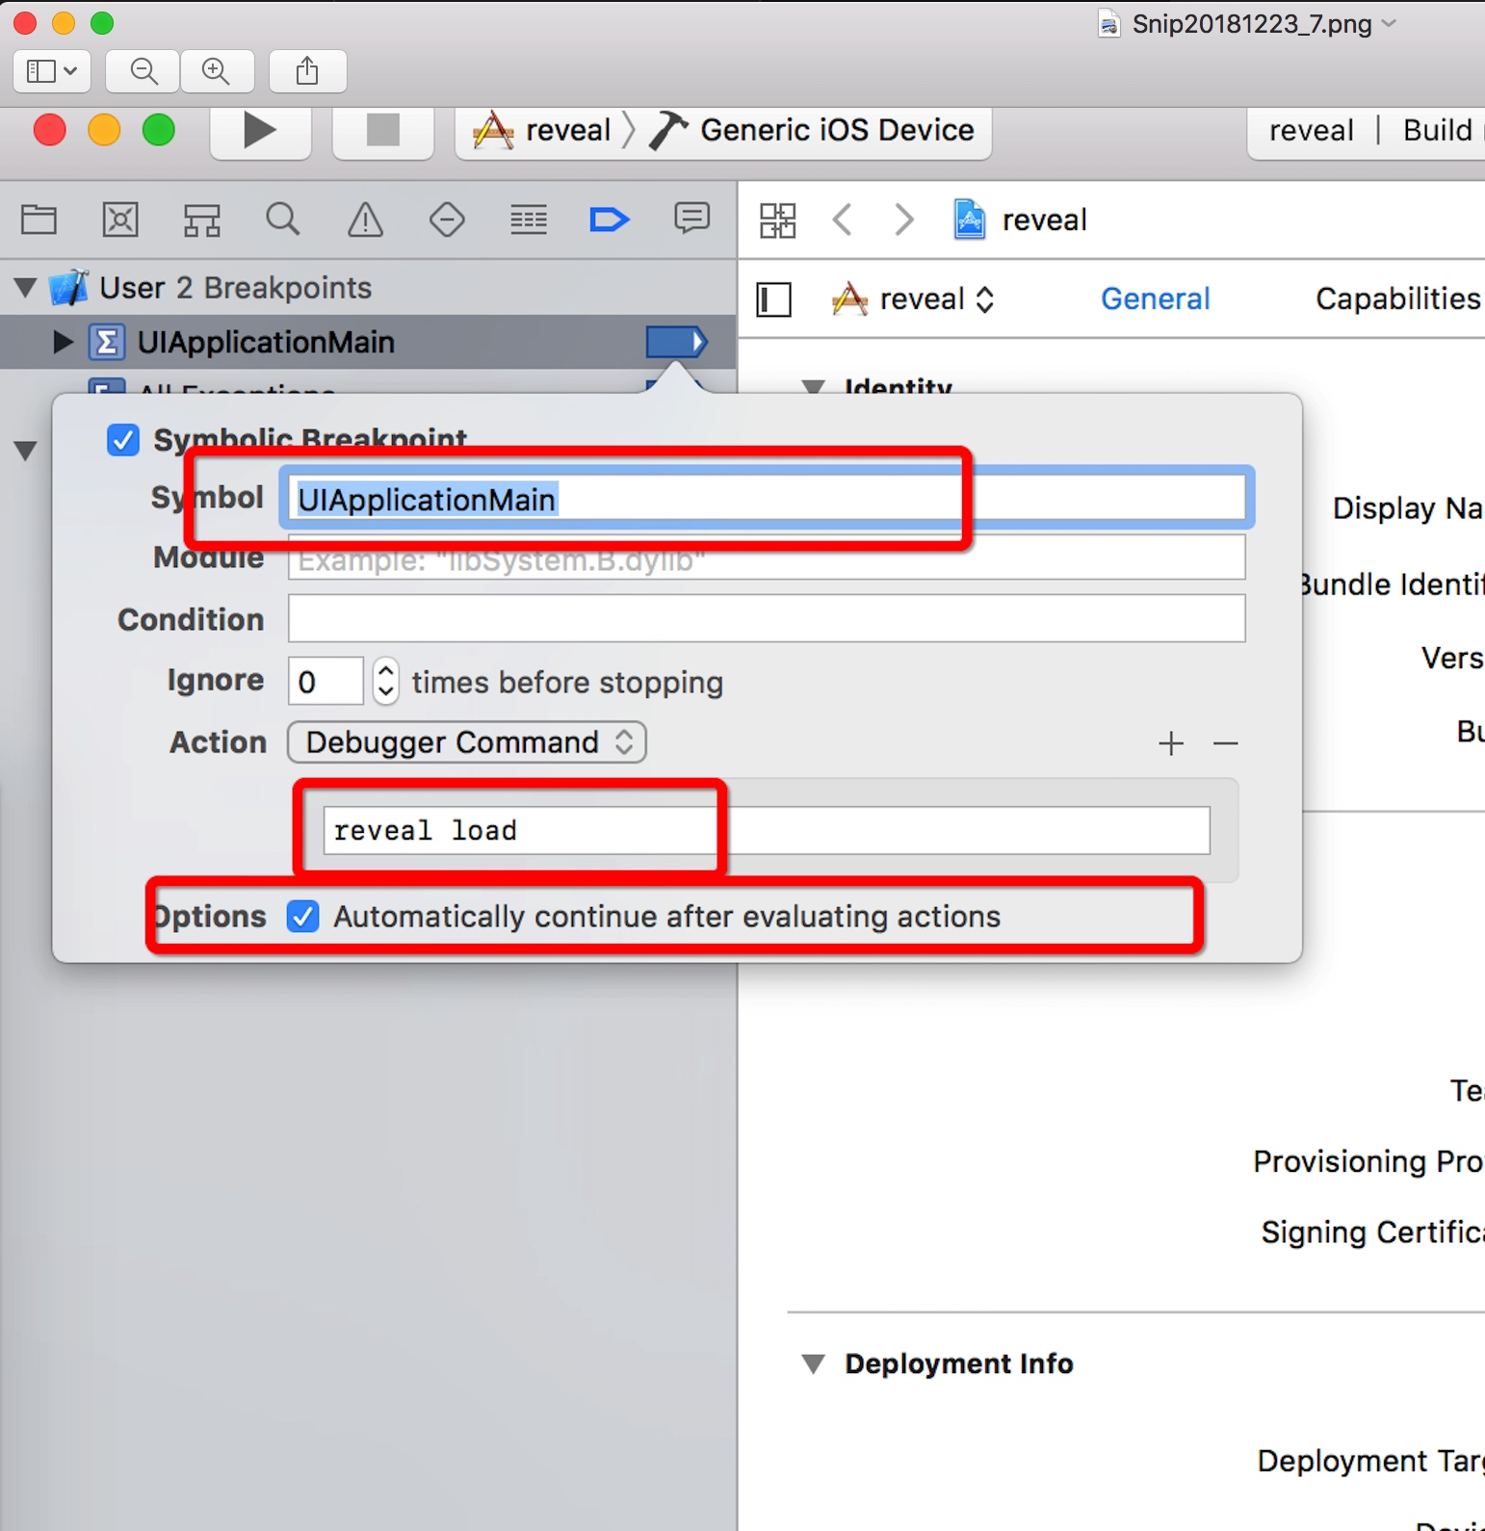The height and width of the screenshot is (1531, 1485).
Task: Open the Breakpoint navigator icon
Action: tap(610, 221)
